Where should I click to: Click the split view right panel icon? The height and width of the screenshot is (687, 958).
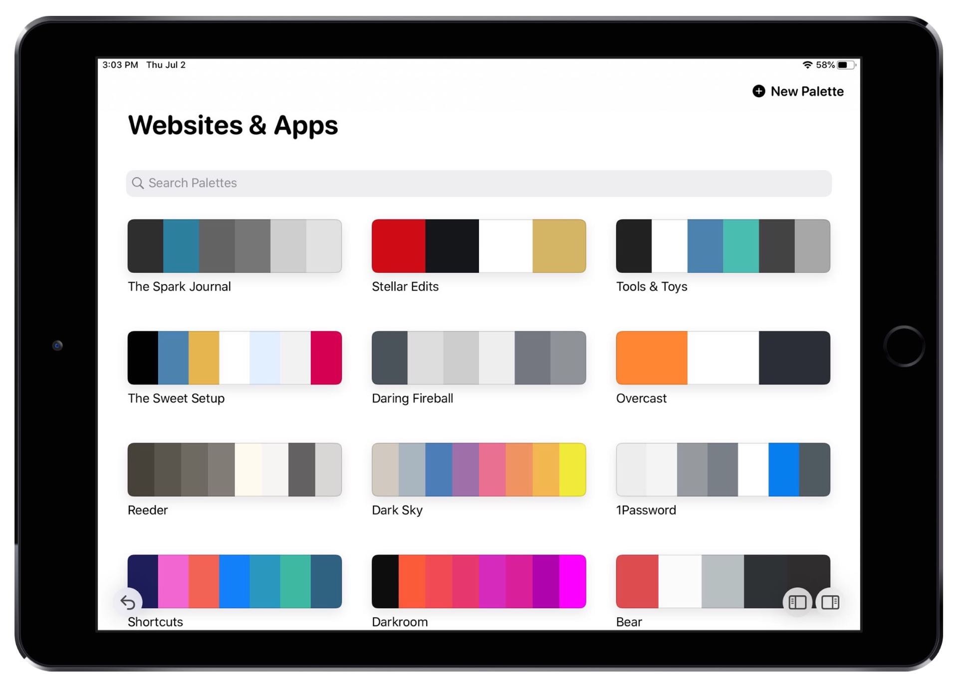[830, 601]
